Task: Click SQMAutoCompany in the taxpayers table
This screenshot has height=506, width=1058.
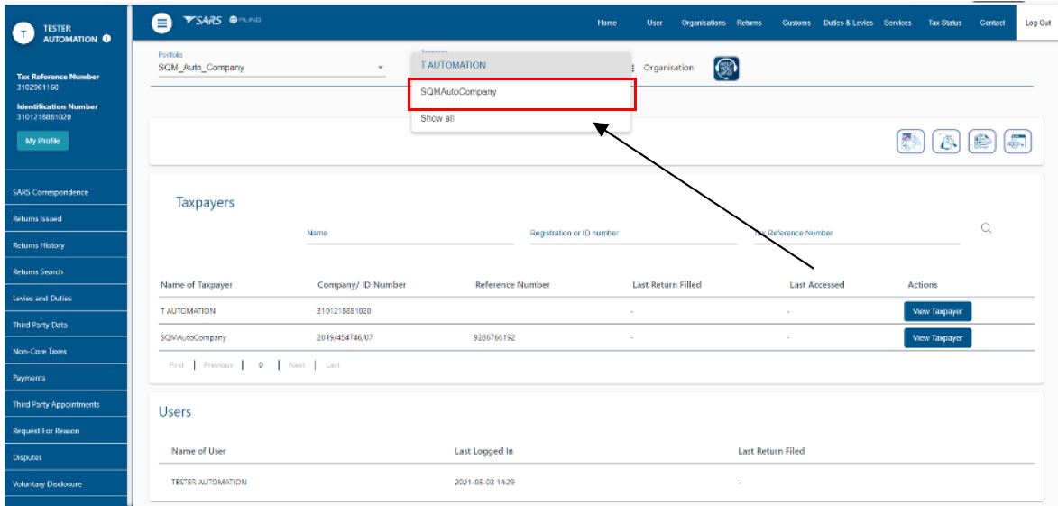Action: 194,338
